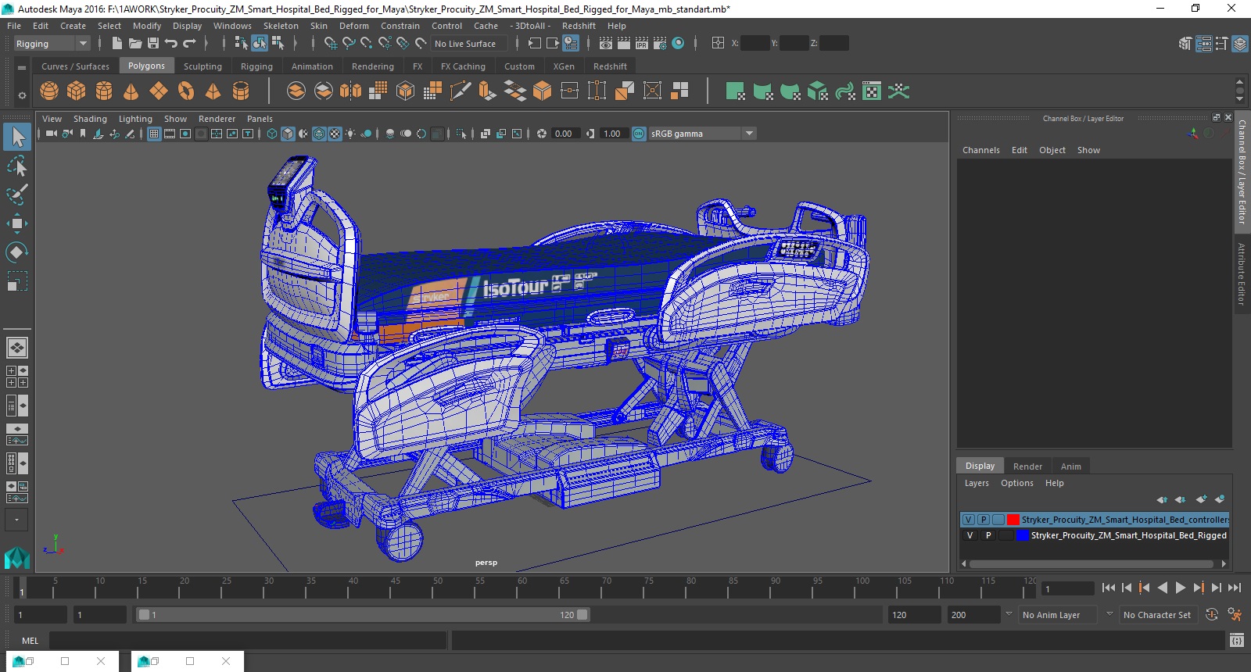Click the blue Bed_Rigged layer color swatch
The height and width of the screenshot is (672, 1251).
[x=1022, y=535]
